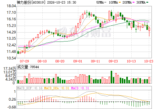Image resolution: width=156 pixels, height=109 pixels.
Task: Click the 07-29 date label
Action: point(24,61)
